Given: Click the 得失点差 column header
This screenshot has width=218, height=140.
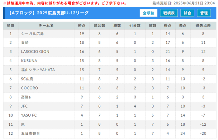Looking at the screenshot, I should coord(203,26).
